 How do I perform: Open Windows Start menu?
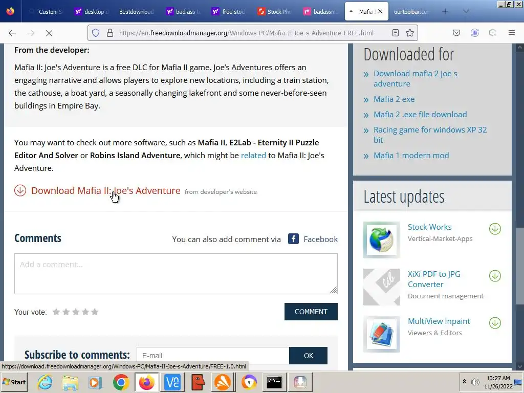14,382
